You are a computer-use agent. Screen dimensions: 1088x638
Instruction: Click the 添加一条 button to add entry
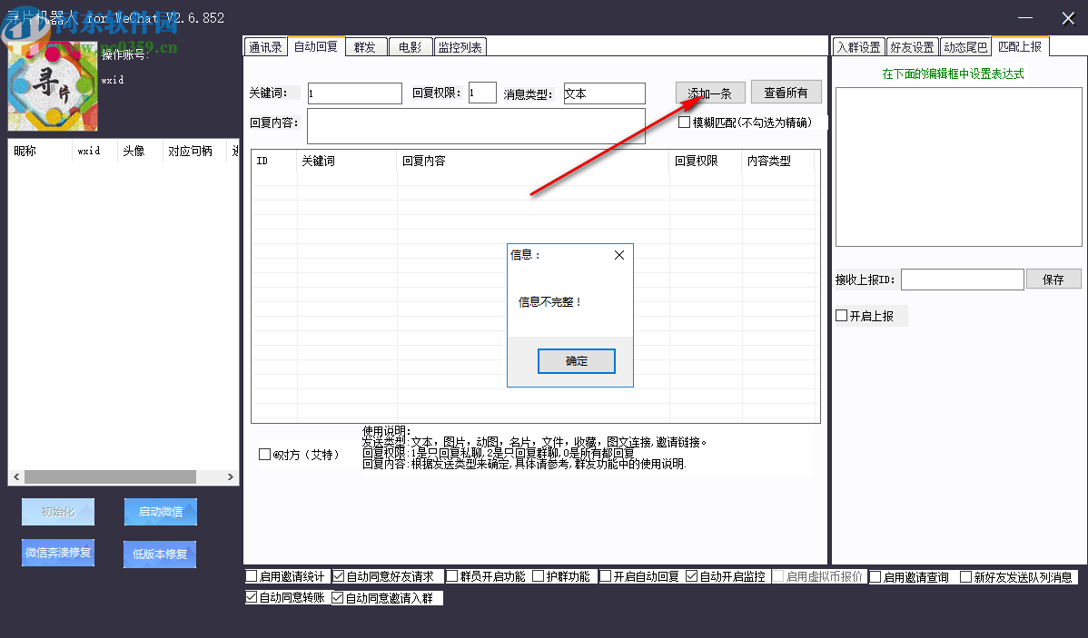(709, 92)
